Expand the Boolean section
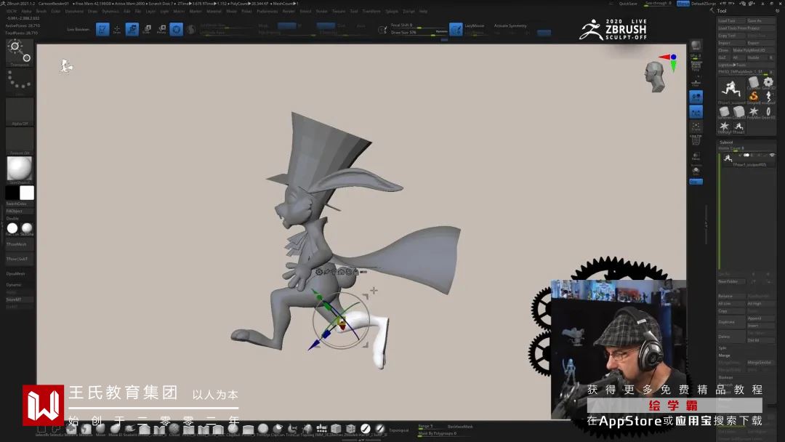The image size is (785, 442). click(x=725, y=377)
